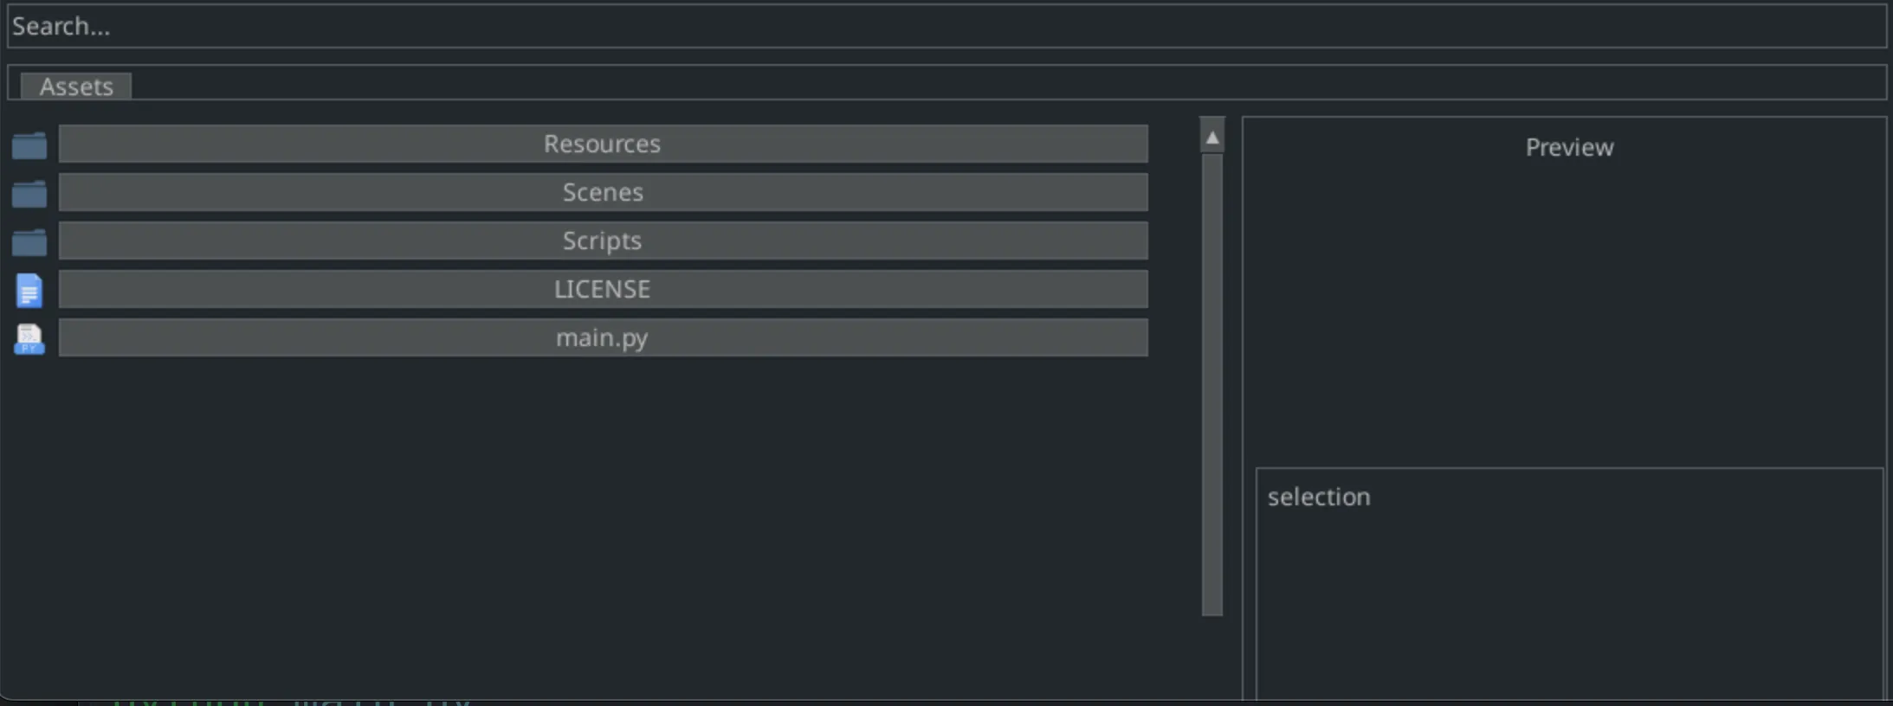
Task: Click the Preview panel title text
Action: coord(1568,147)
